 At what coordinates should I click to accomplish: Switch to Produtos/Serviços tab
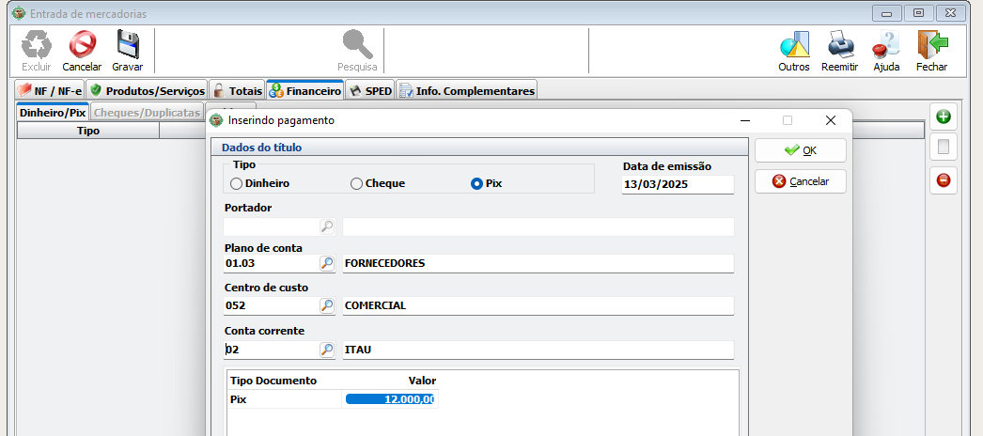point(147,91)
